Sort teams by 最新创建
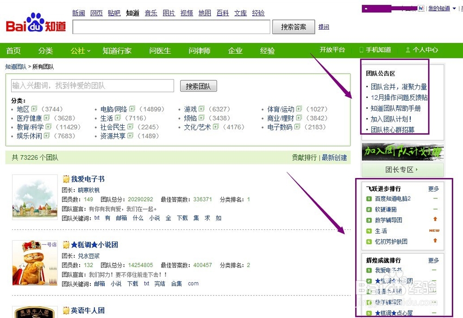 (334, 158)
